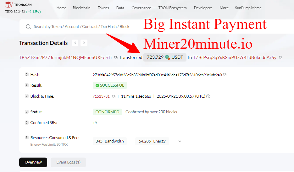Open the Data menu
This screenshot has height=172, width=294.
(120, 8)
